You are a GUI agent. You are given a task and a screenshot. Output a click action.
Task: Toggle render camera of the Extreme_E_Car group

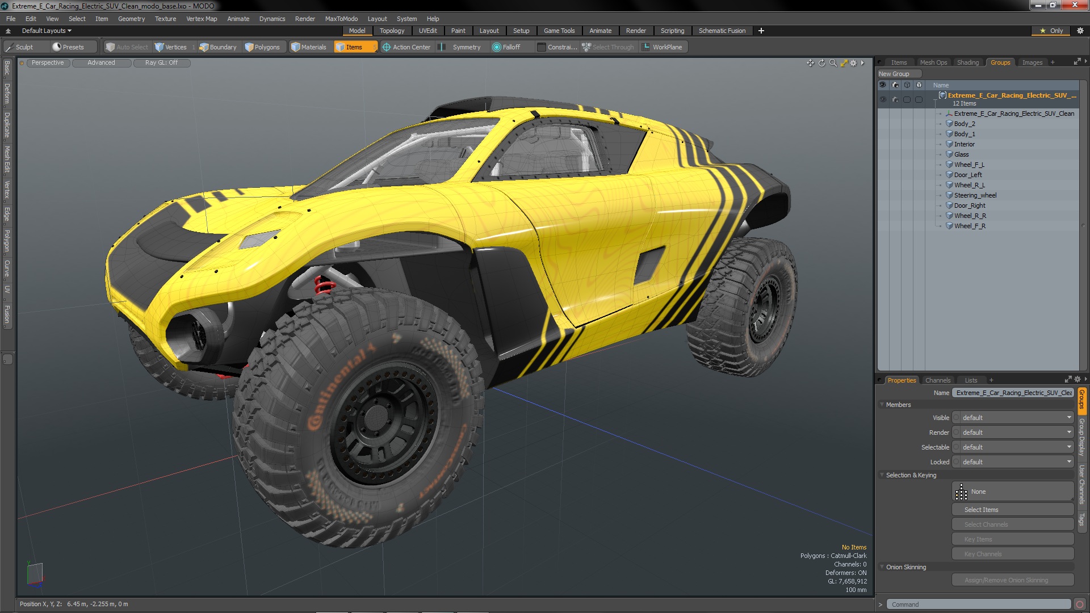pos(895,99)
